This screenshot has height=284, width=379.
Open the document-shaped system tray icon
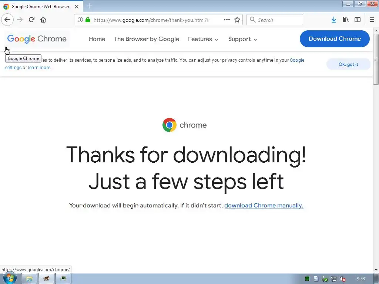316,279
